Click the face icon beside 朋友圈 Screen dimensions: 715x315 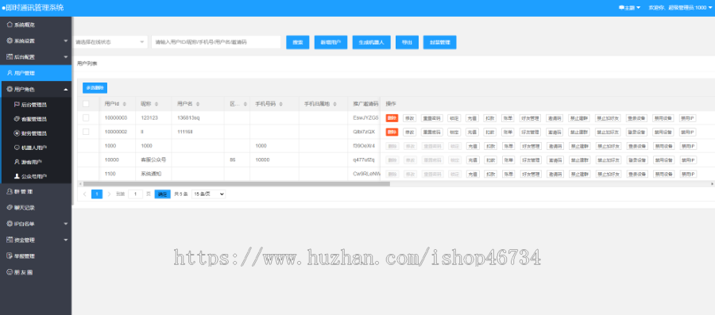click(x=10, y=272)
